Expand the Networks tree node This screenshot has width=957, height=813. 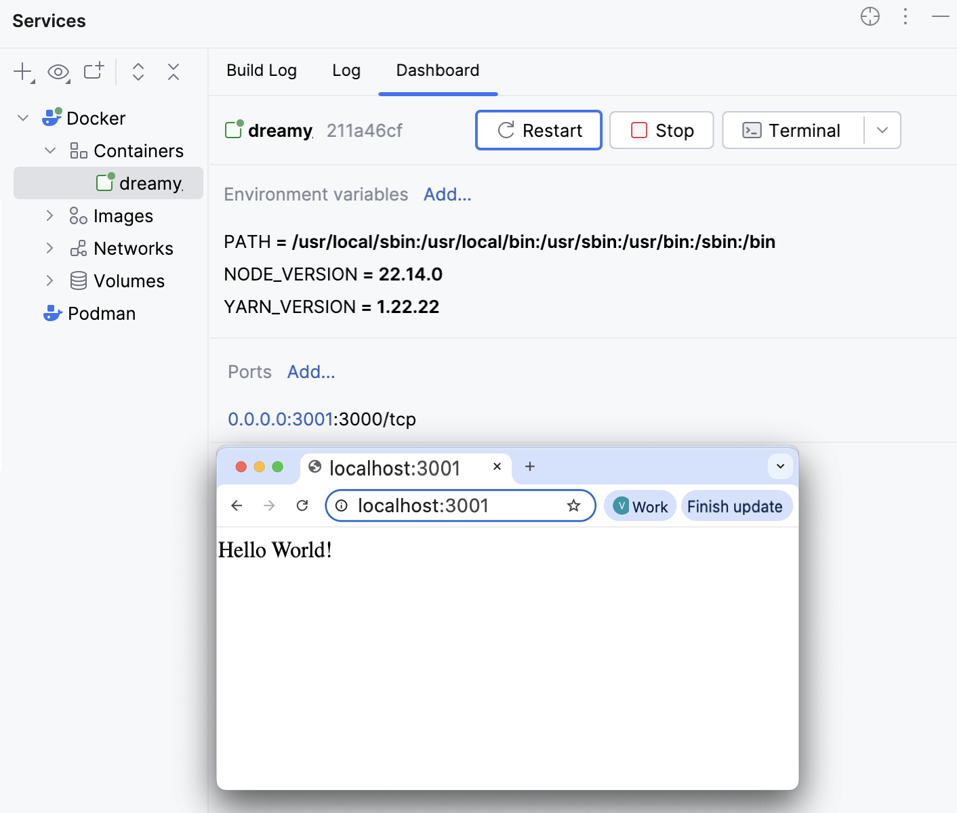49,248
